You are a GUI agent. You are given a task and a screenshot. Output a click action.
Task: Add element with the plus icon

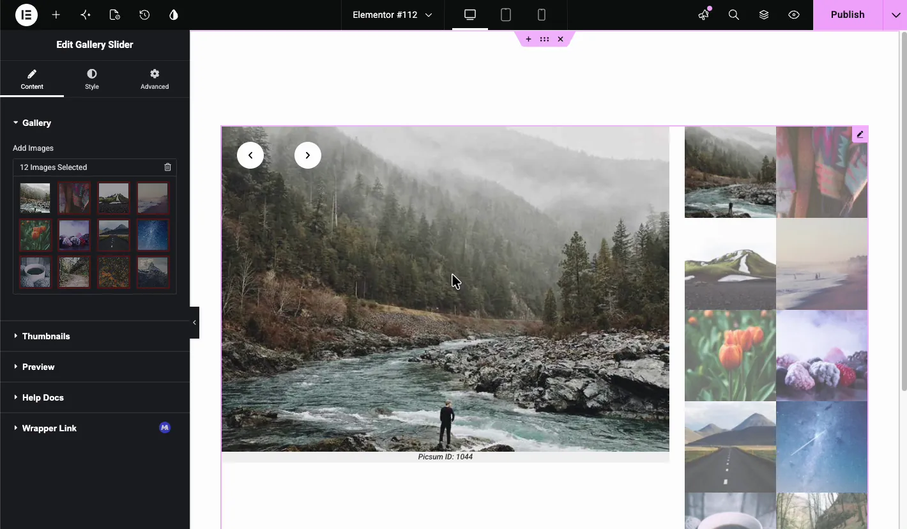pos(56,15)
